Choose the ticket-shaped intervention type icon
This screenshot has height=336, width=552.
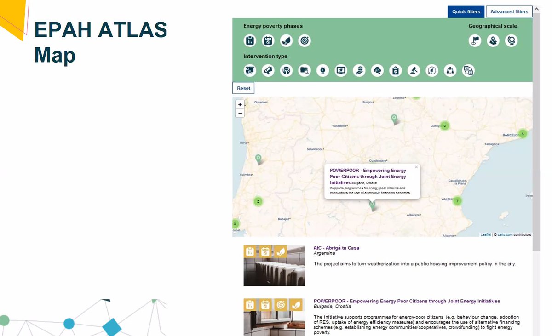click(x=268, y=70)
